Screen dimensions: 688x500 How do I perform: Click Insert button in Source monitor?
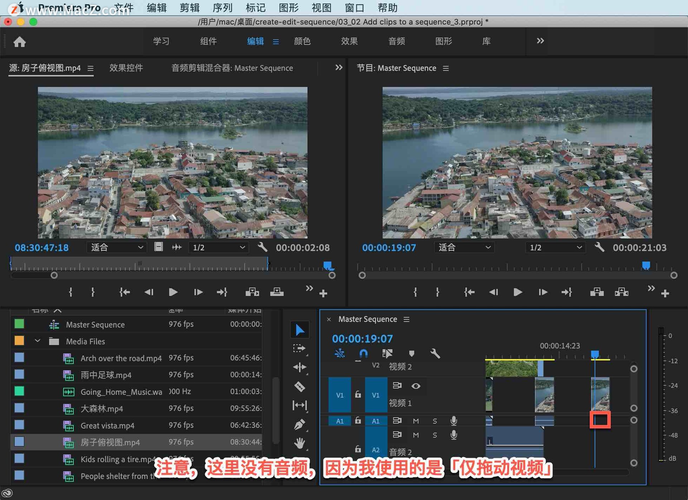coord(252,292)
